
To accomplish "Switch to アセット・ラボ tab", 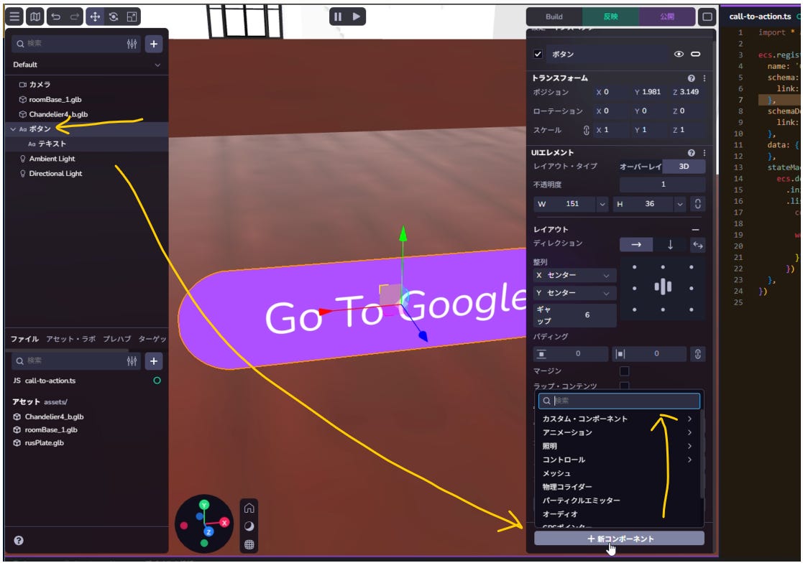I will tap(70, 339).
